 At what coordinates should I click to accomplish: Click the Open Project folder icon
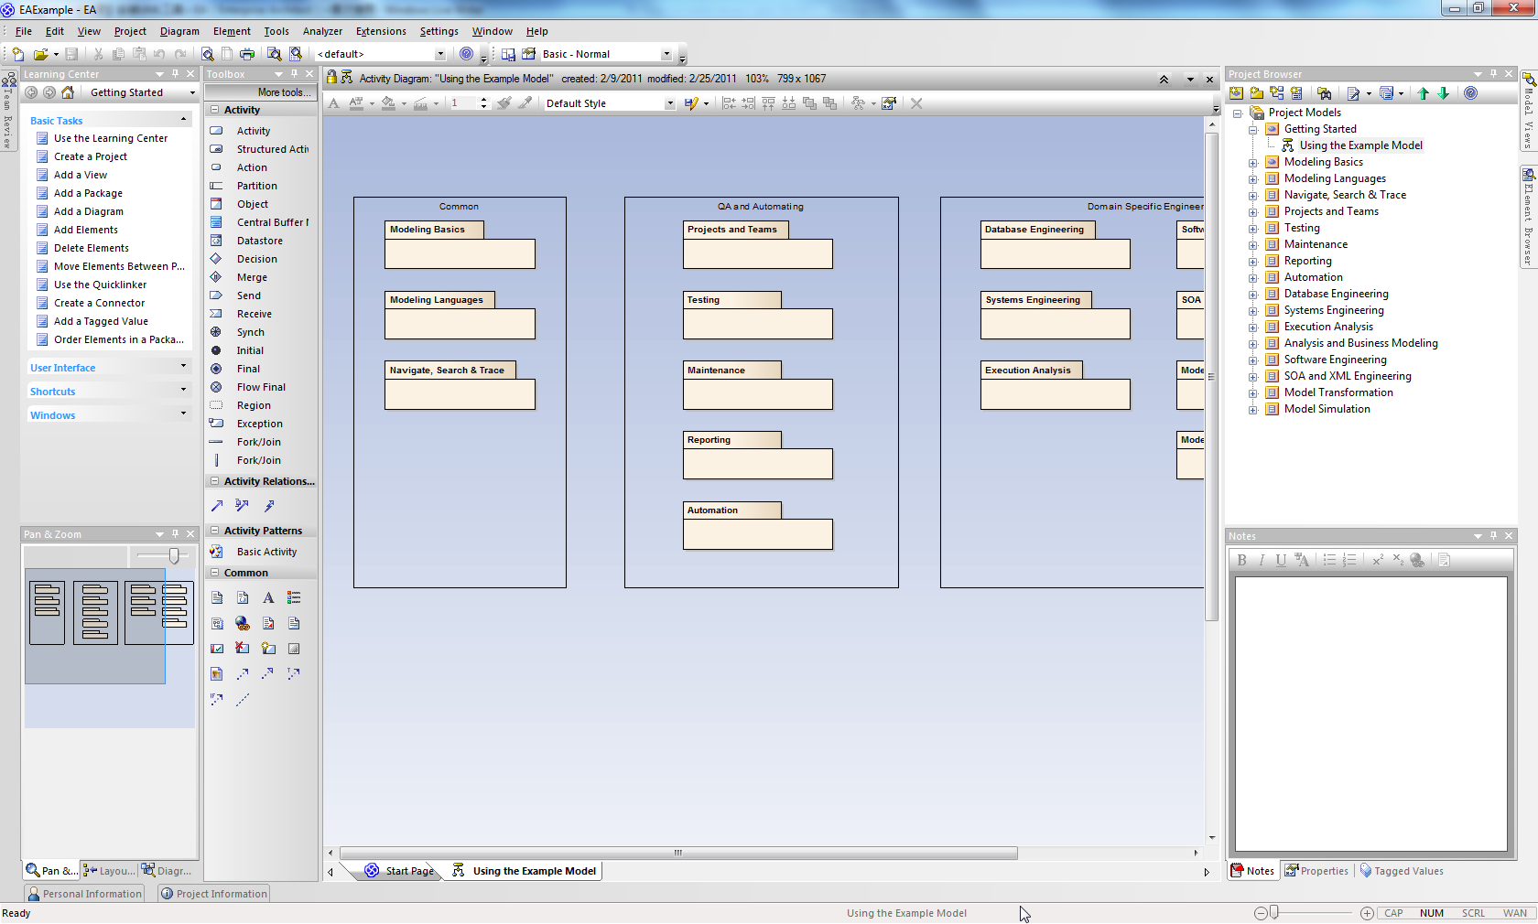(39, 54)
